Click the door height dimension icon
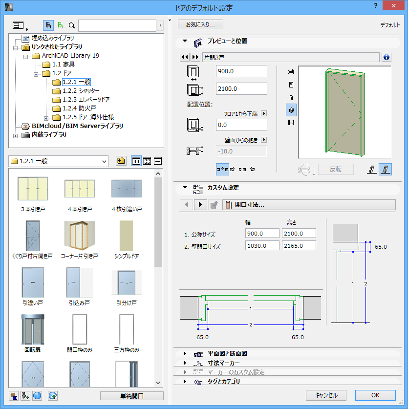This screenshot has width=408, height=409. [192, 90]
